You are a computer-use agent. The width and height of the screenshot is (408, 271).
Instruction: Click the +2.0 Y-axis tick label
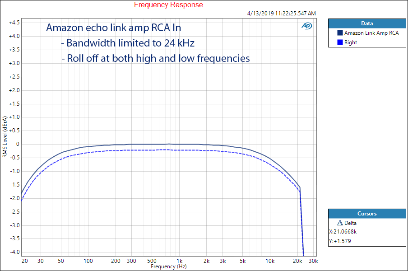click(x=14, y=90)
